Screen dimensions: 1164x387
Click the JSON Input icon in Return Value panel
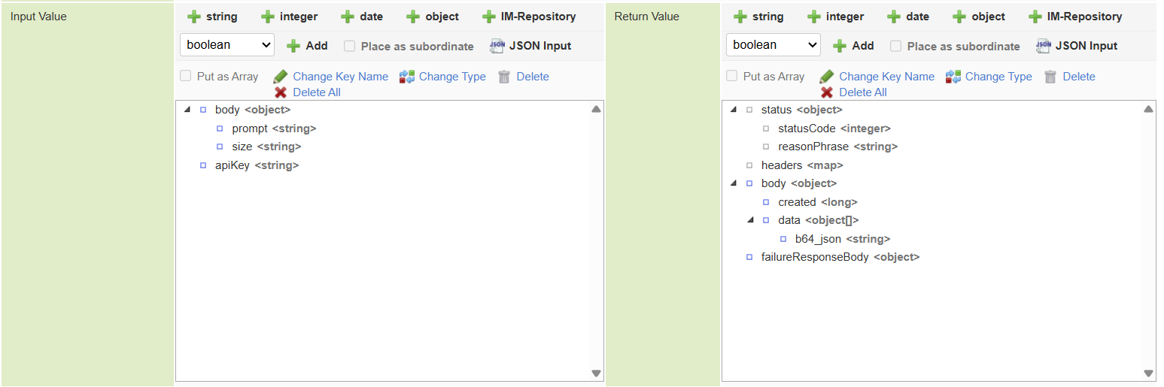pyautogui.click(x=1043, y=46)
